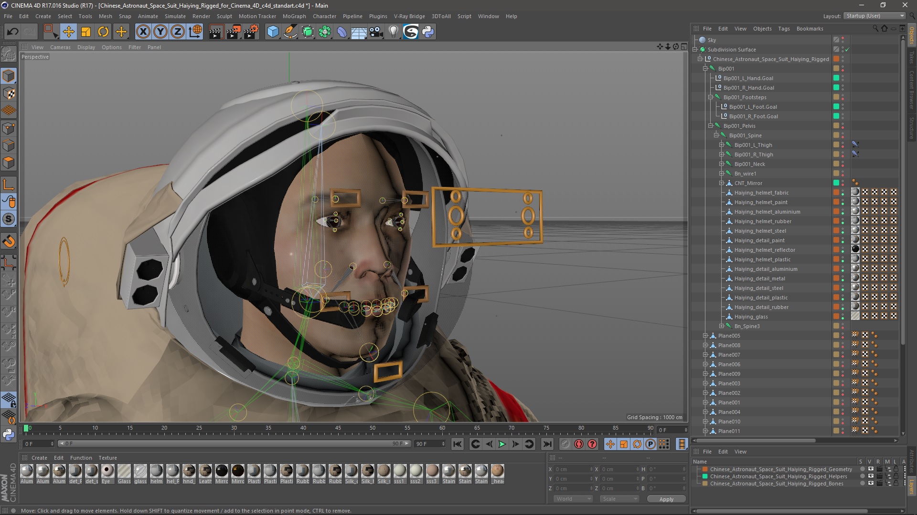Expand the Bip001_L_Thigh node
This screenshot has width=917, height=515.
(722, 145)
